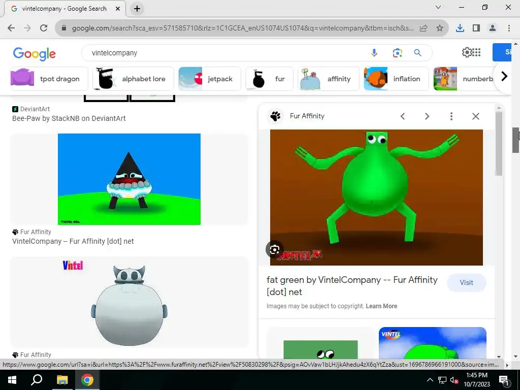This screenshot has height=390, width=520.
Task: Search by image with Lens icon
Action: 397,53
